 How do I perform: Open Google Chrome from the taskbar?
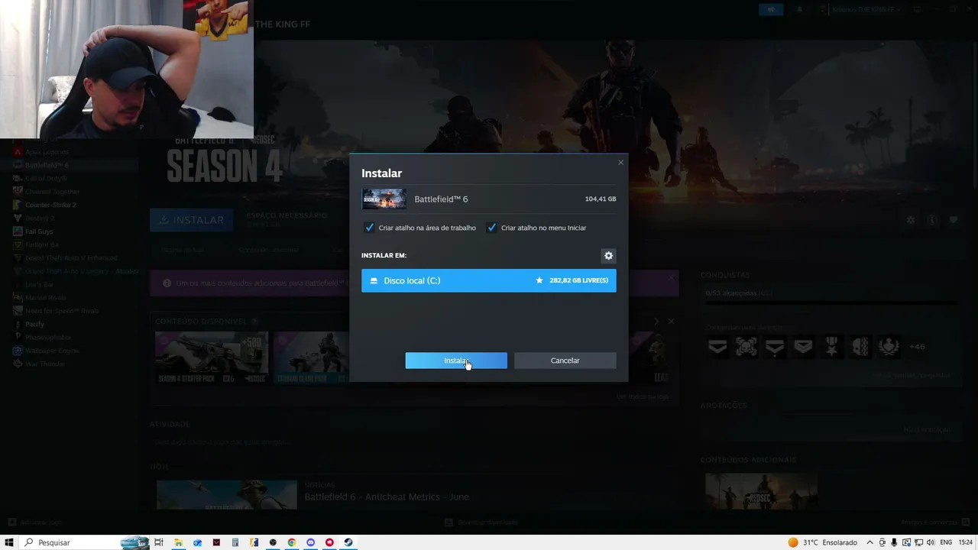tap(291, 542)
